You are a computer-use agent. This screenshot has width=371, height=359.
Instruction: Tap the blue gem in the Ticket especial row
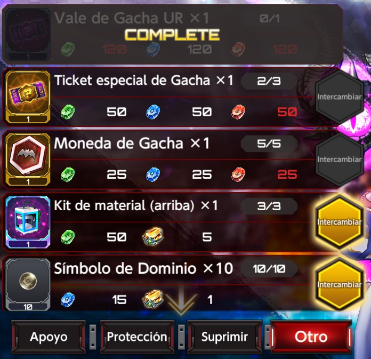153,112
